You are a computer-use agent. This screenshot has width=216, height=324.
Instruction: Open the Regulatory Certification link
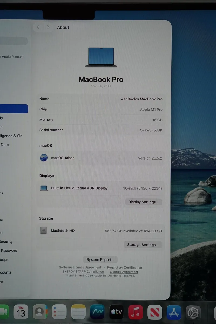coord(124,268)
